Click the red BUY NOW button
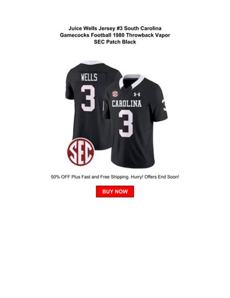 click(115, 191)
